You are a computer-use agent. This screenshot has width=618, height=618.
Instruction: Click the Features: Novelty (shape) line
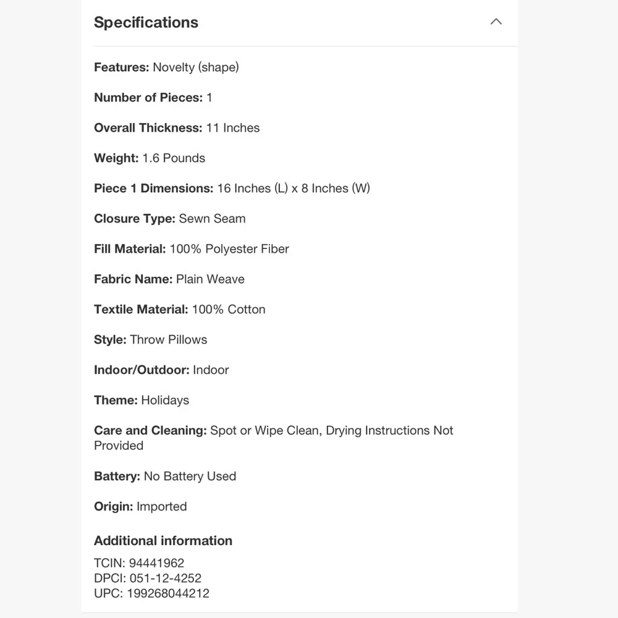tap(166, 67)
